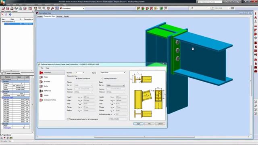Click the layout icon left of the Connections combo
258x145 pixels.
click(x=57, y=8)
